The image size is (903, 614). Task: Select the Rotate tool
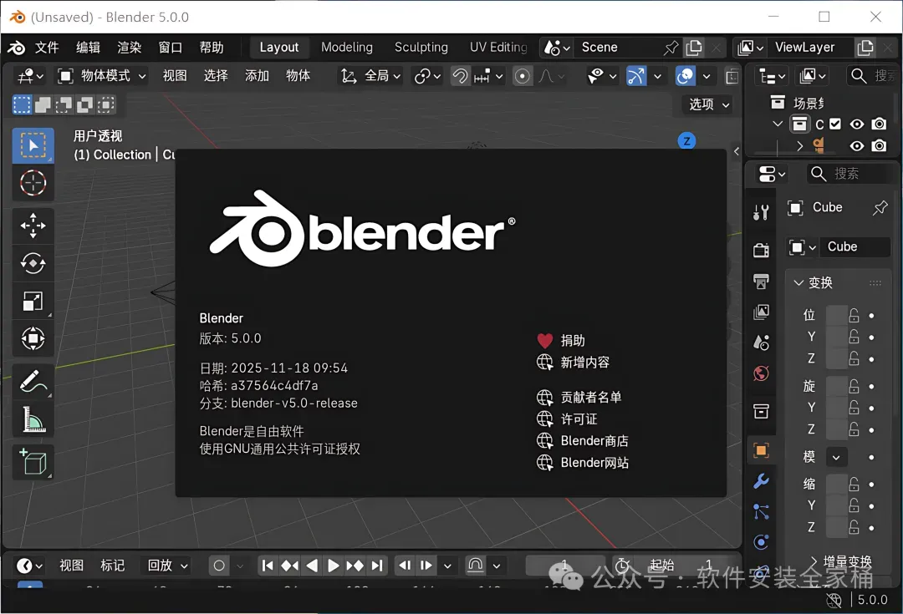tap(33, 263)
